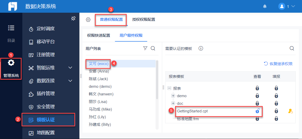
Task: Toggle view permission lock for GettingStarted.cpt
Action: click(x=257, y=111)
